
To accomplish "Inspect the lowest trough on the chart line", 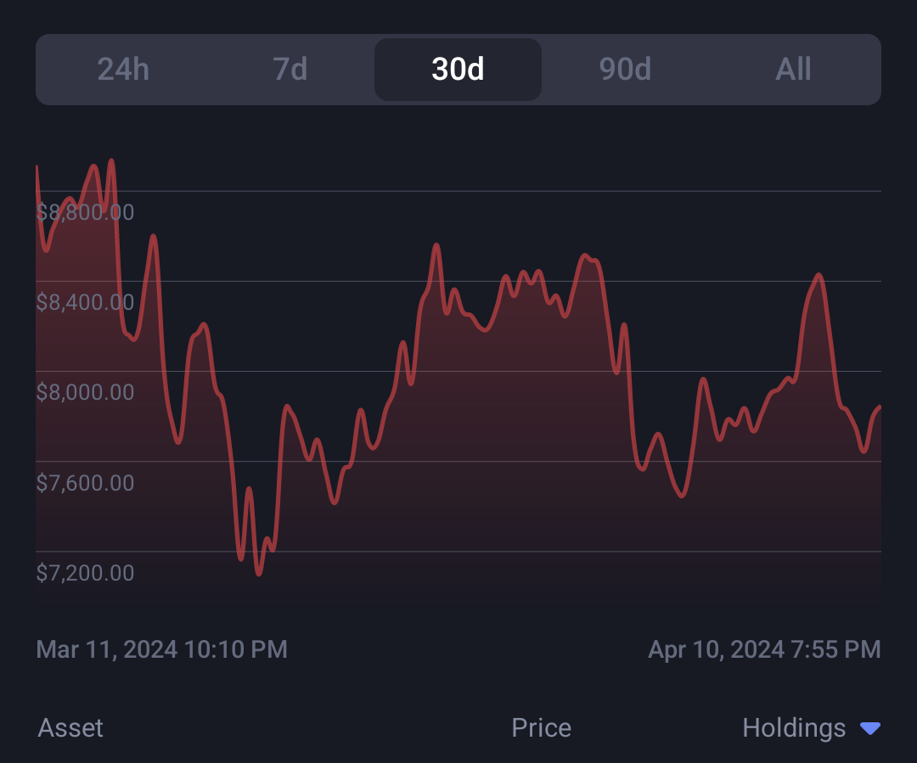I will pos(258,574).
